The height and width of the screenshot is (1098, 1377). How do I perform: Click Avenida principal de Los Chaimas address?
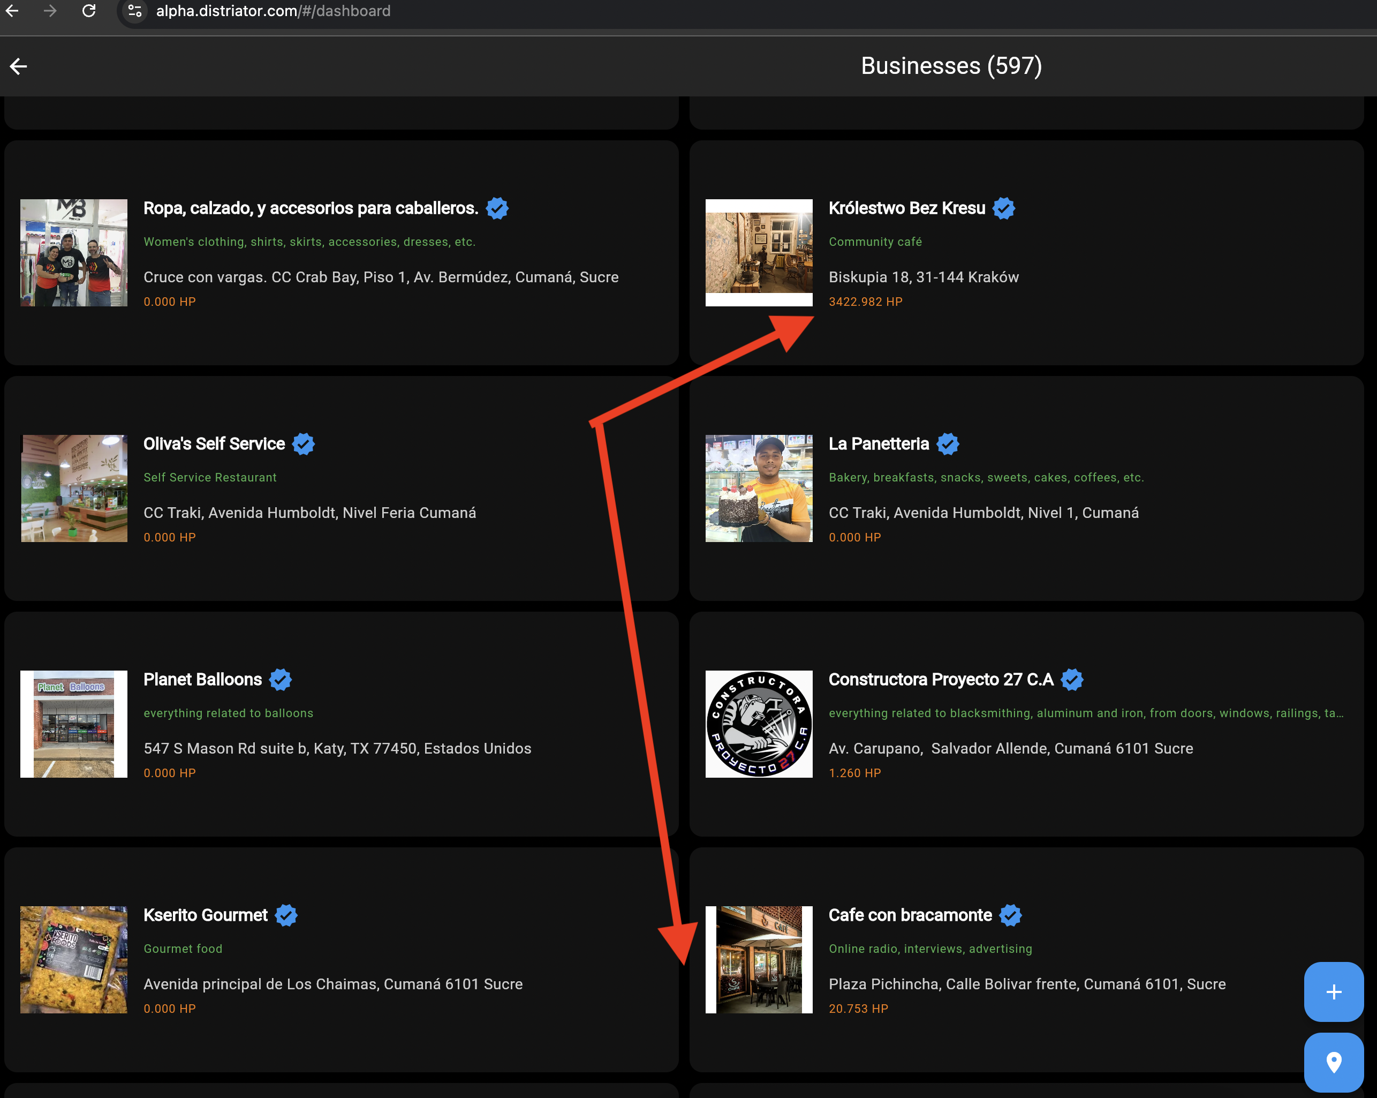[x=333, y=984]
